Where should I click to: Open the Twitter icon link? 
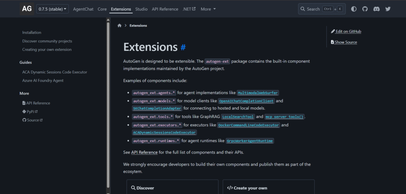(388, 9)
